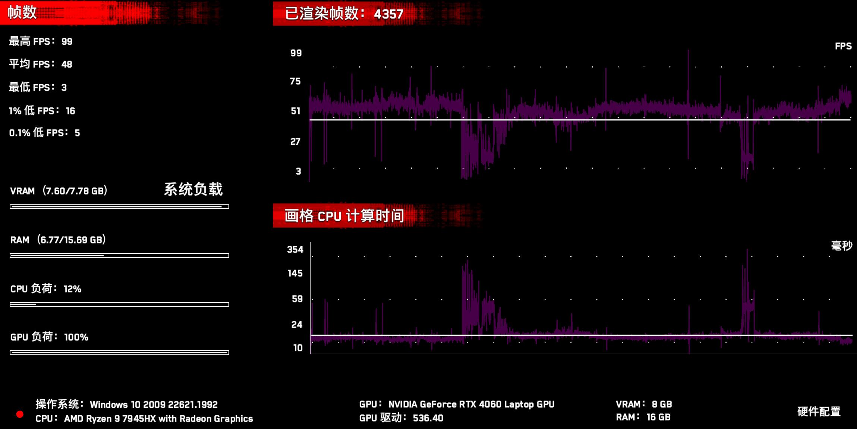Click the Windows 10 operating system info text
Image resolution: width=857 pixels, height=429 pixels.
[x=127, y=404]
